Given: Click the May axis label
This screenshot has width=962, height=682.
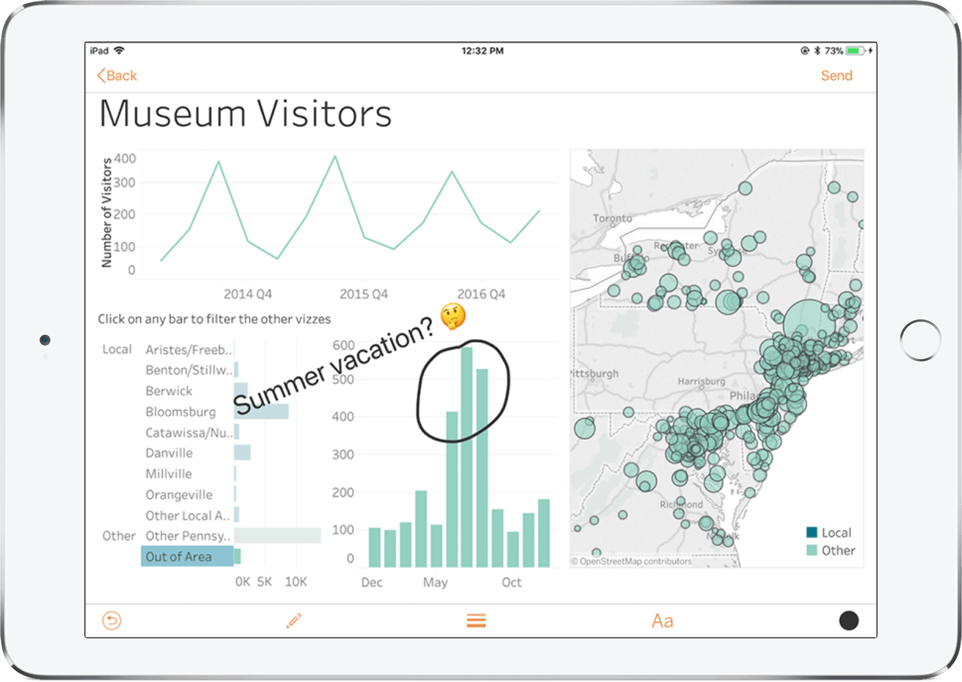Looking at the screenshot, I should pyautogui.click(x=435, y=582).
